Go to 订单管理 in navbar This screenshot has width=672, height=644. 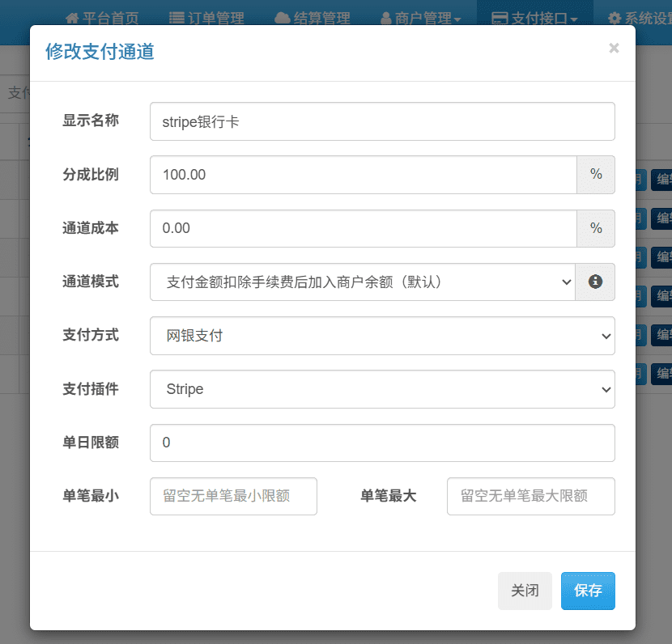click(x=206, y=18)
